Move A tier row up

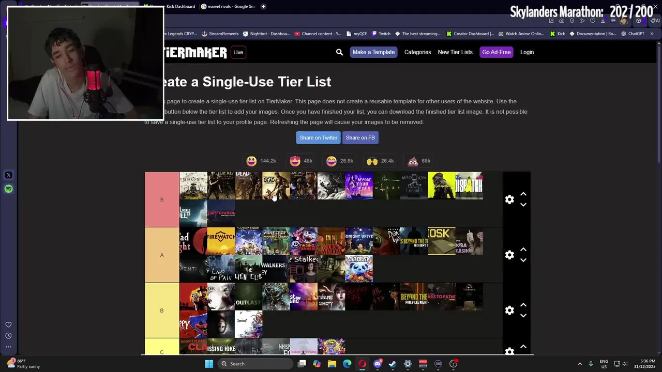point(523,250)
